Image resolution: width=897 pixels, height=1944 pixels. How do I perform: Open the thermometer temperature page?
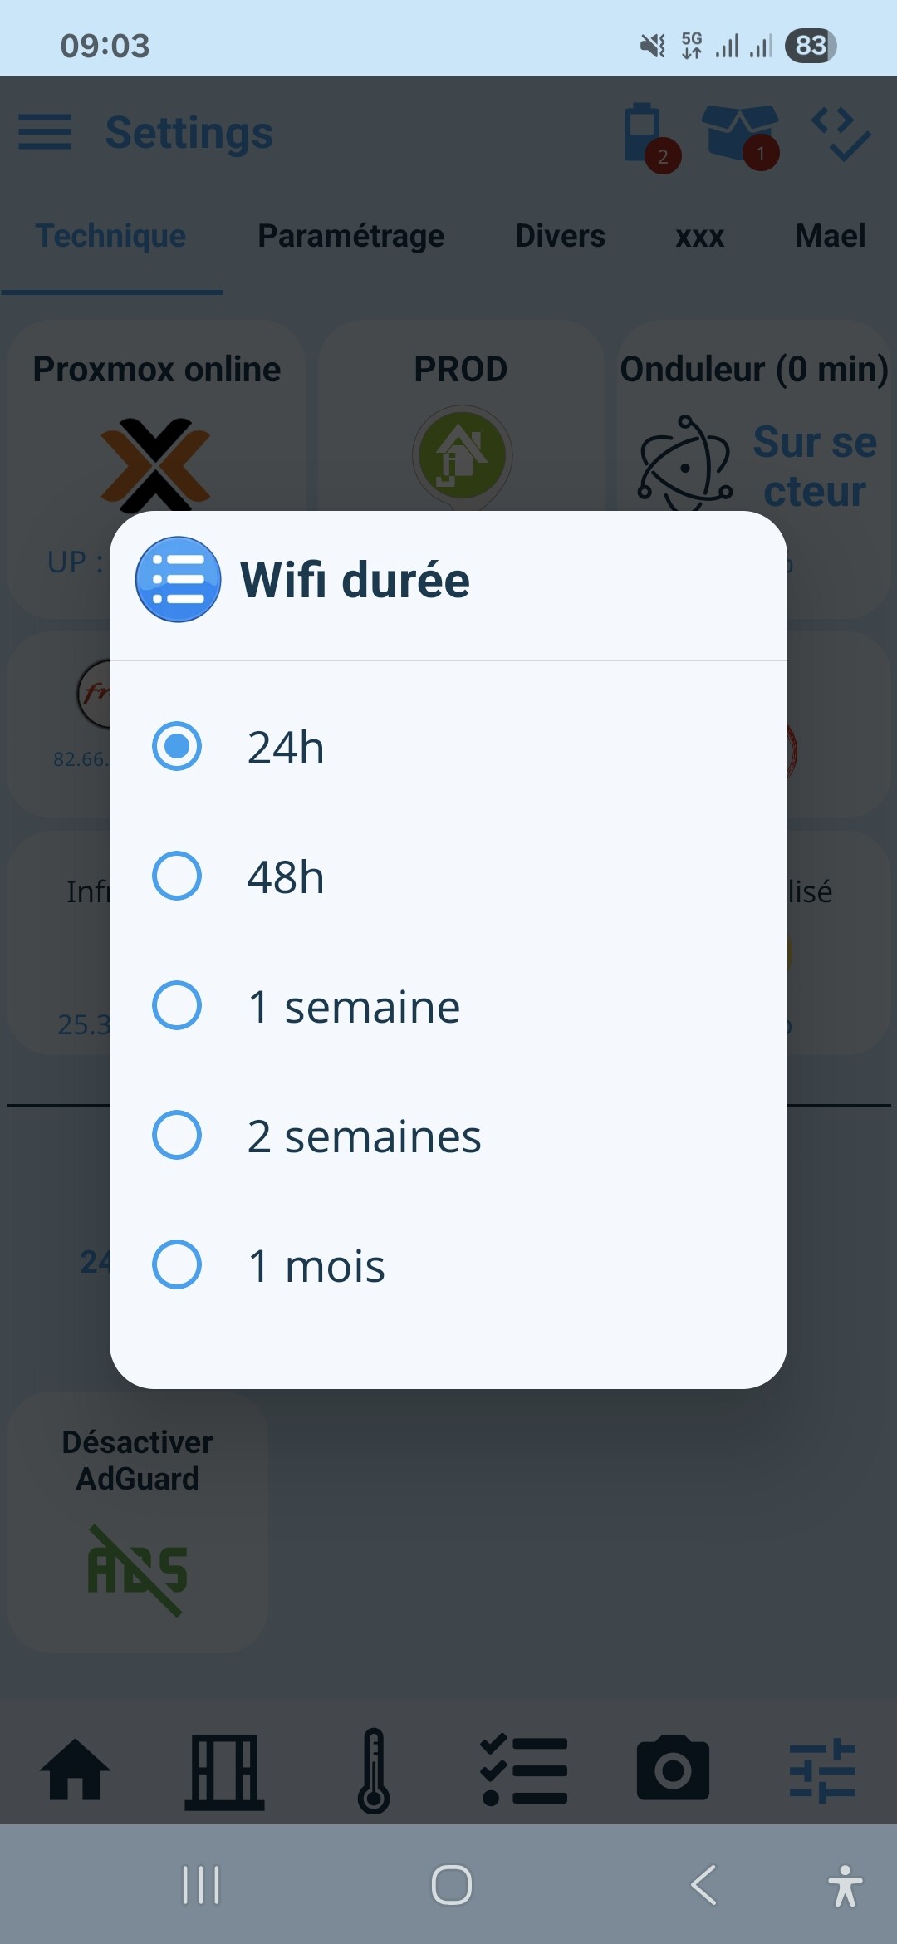pyautogui.click(x=374, y=1770)
